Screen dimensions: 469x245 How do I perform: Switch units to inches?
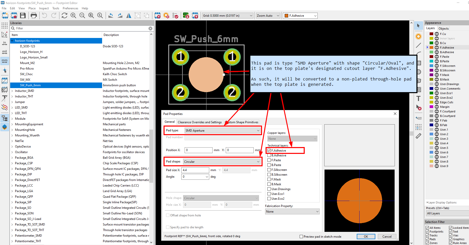pyautogui.click(x=5, y=43)
